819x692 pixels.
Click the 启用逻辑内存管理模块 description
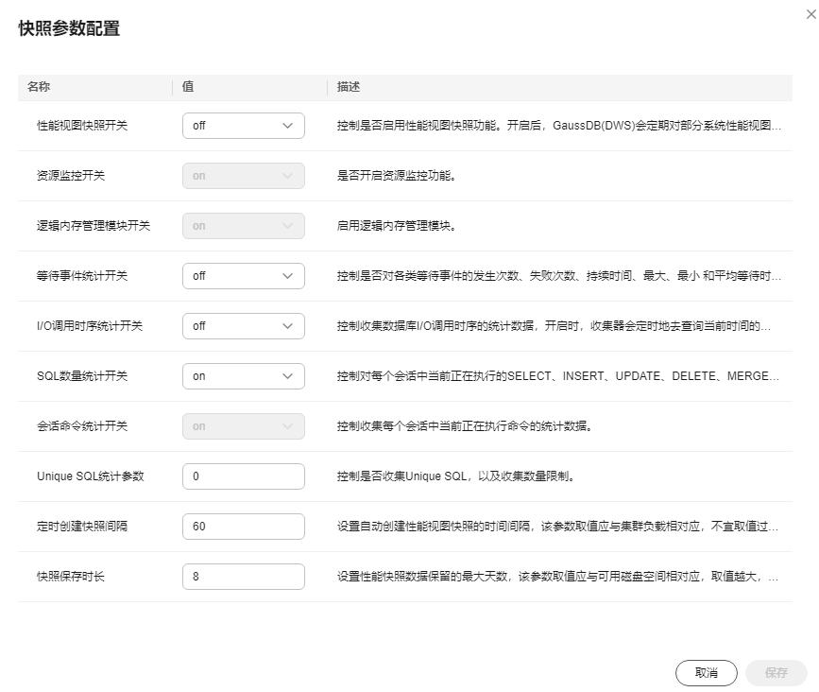point(397,226)
